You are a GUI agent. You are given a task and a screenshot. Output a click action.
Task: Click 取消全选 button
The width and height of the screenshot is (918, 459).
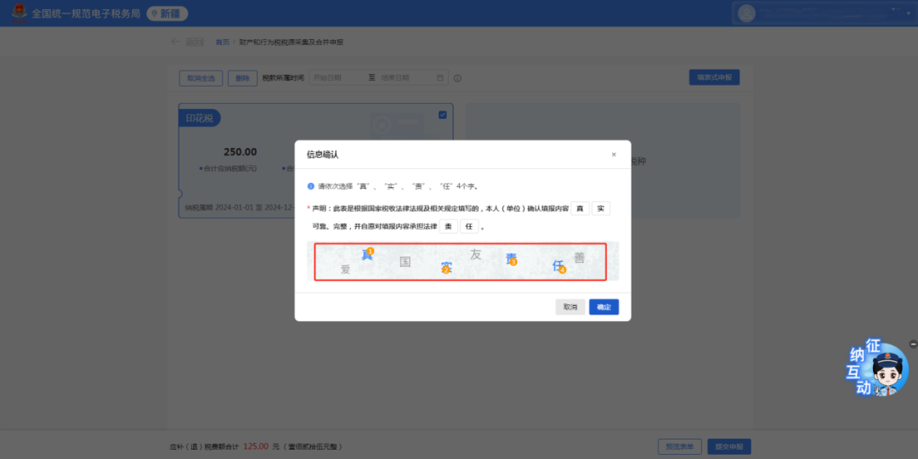point(201,78)
